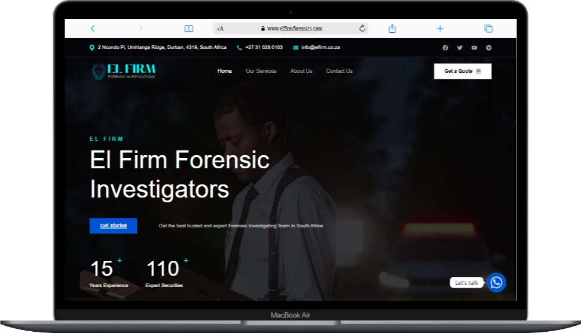Click the 110 Expert Securities stat
The width and height of the screenshot is (581, 333).
pyautogui.click(x=166, y=273)
